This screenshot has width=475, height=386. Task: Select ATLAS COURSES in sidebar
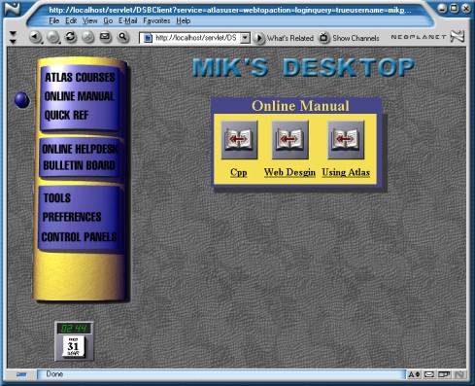80,78
